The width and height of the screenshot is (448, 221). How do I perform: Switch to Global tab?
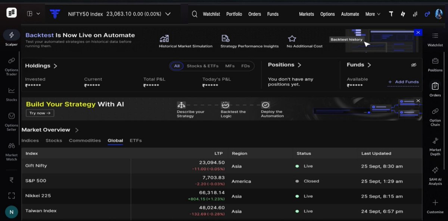point(115,141)
